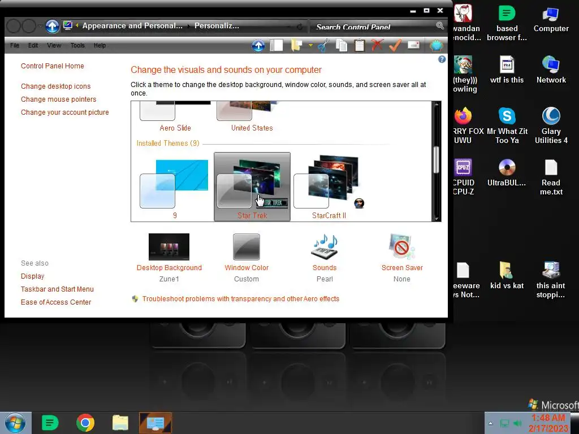
Task: Open the green taskbar app with white lines
Action: click(x=50, y=423)
